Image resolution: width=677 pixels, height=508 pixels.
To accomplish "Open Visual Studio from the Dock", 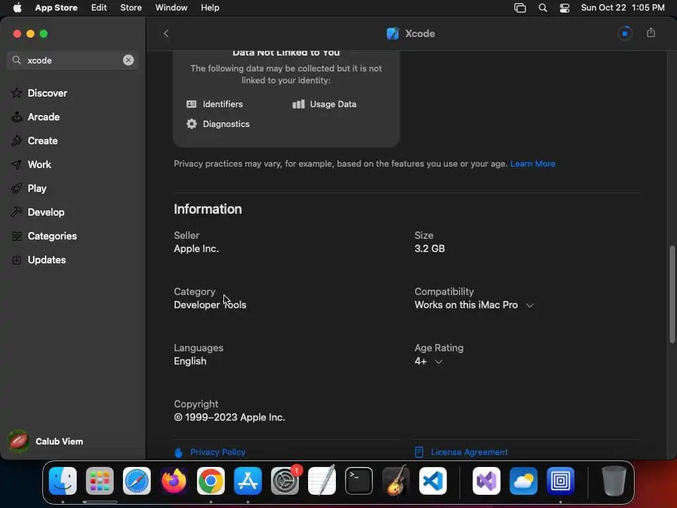I will point(487,481).
